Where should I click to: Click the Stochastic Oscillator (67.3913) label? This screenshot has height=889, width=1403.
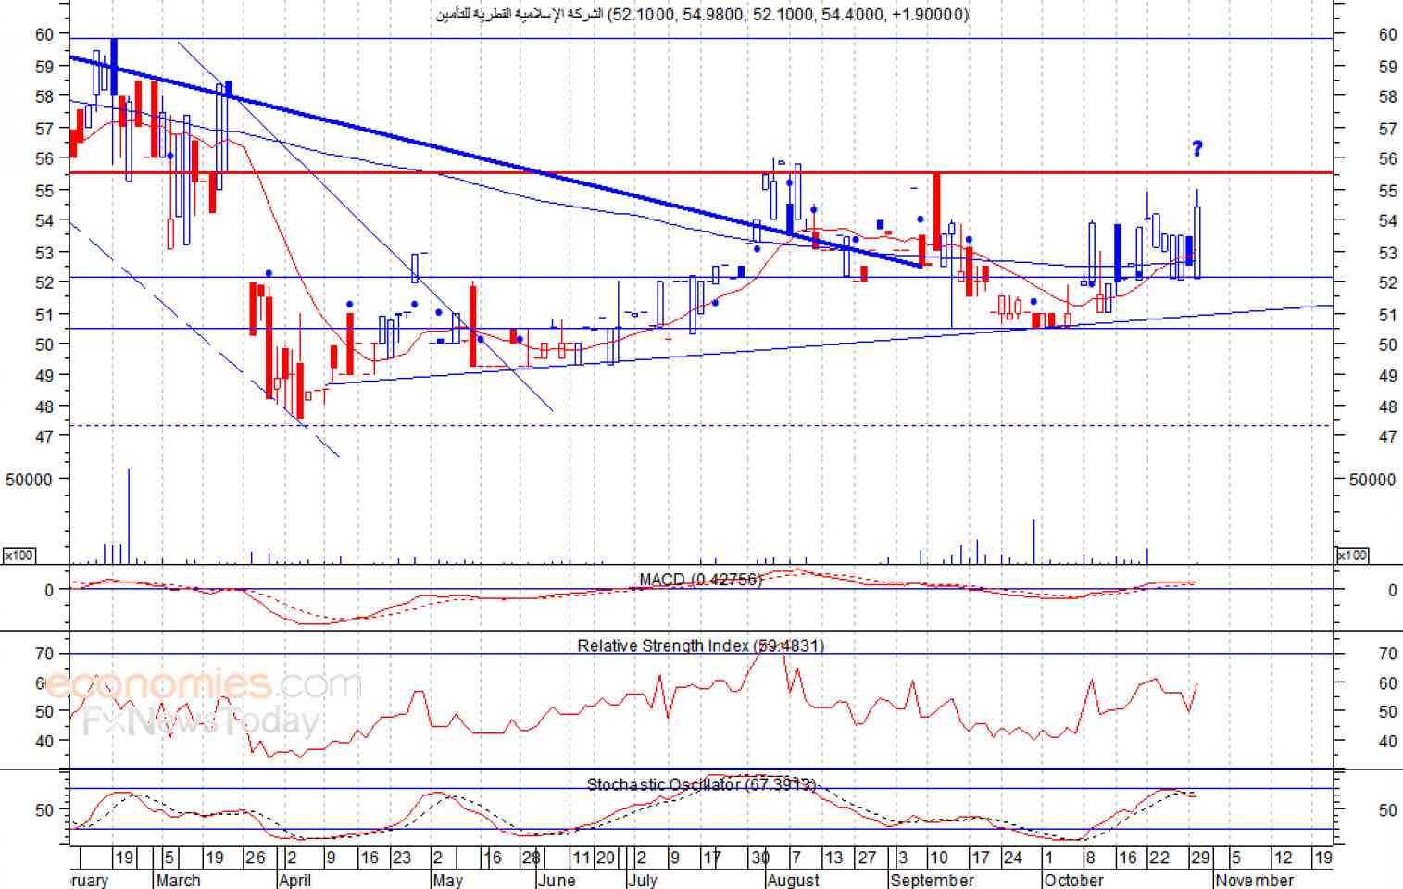(x=701, y=784)
